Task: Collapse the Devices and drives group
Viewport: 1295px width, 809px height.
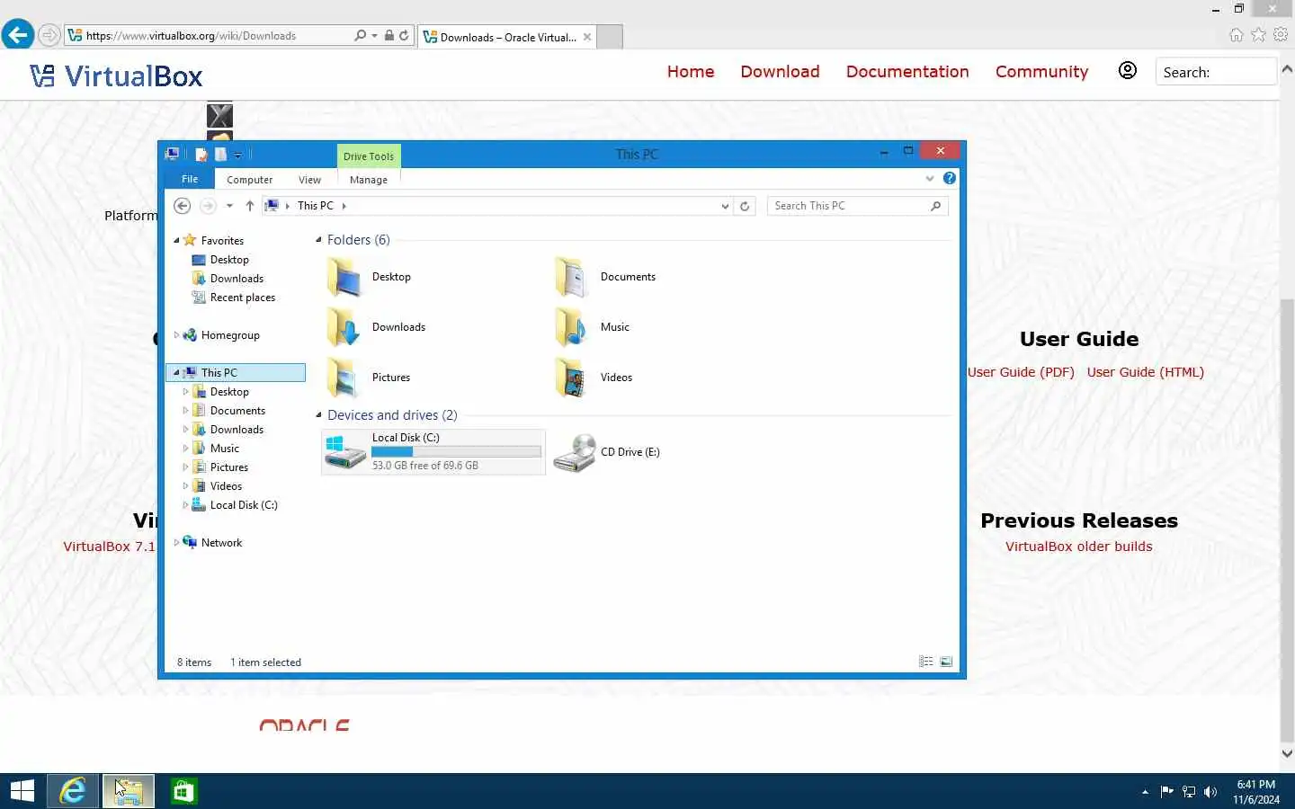Action: point(318,415)
